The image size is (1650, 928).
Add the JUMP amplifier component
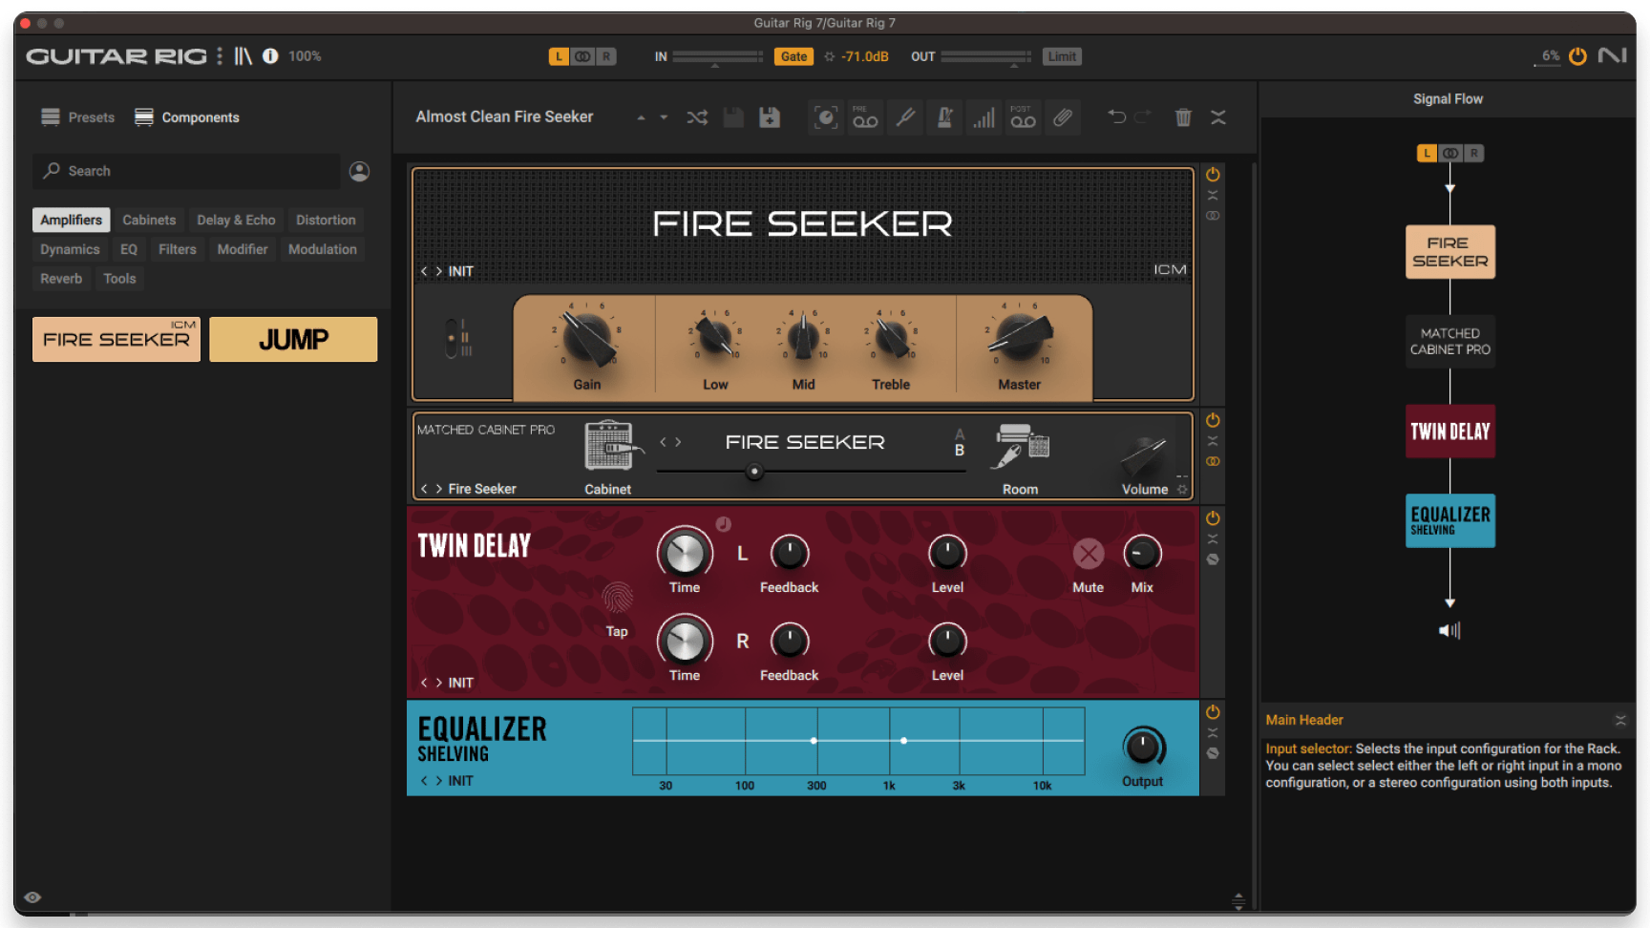click(293, 340)
